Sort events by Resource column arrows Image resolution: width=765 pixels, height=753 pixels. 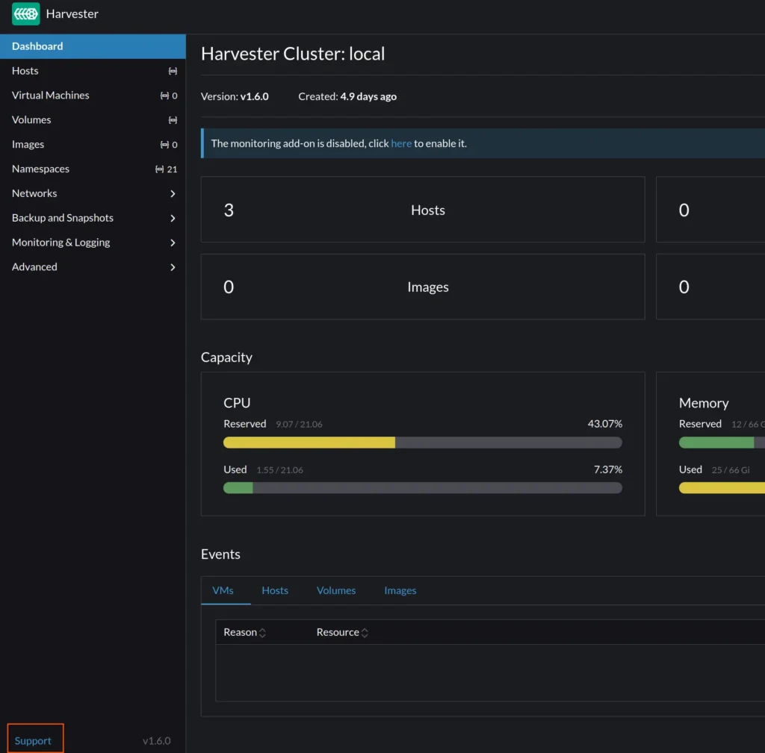point(365,633)
